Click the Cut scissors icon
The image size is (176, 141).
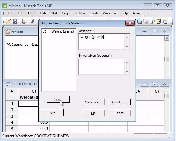click(x=33, y=21)
